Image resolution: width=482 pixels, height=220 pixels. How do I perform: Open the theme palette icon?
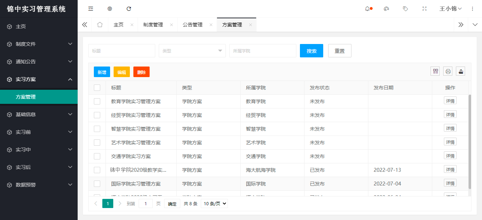386,9
